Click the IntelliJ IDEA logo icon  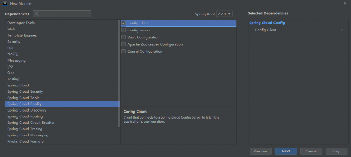pos(5,3)
